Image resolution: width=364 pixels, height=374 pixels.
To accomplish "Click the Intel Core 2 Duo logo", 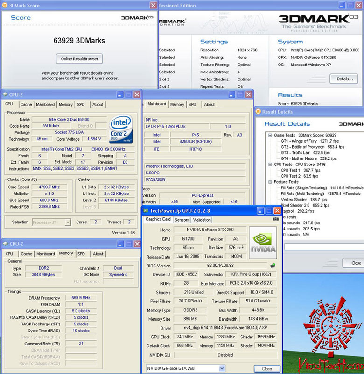I will coord(121,129).
